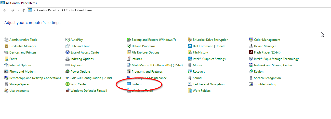Click the System monitor icon
This screenshot has height=119, width=331.
pyautogui.click(x=129, y=84)
